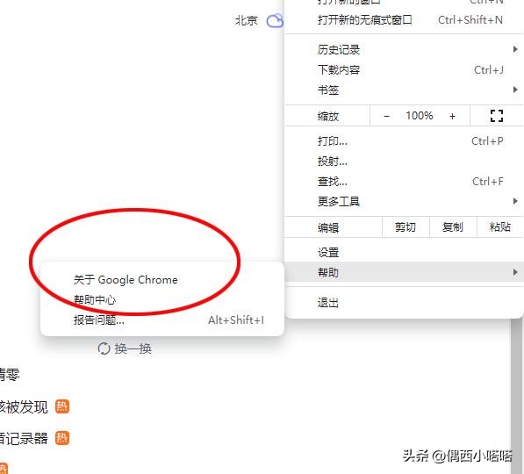The image size is (524, 474).
Task: Click the 换一换 refresh link
Action: pyautogui.click(x=133, y=348)
